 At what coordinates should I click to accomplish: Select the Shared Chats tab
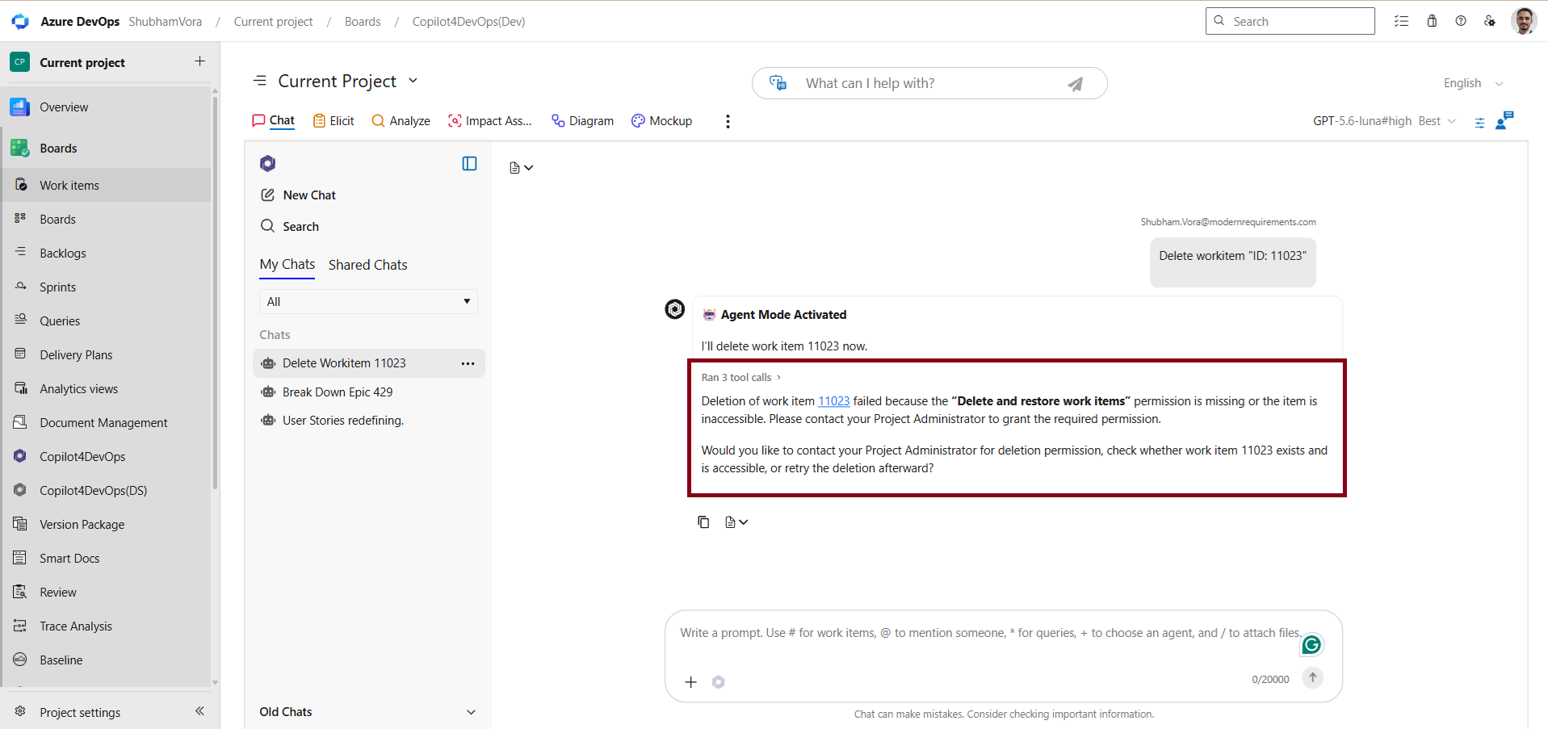tap(368, 265)
